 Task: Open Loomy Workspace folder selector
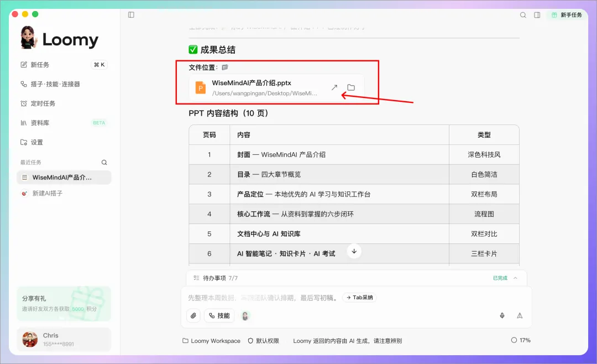point(211,341)
